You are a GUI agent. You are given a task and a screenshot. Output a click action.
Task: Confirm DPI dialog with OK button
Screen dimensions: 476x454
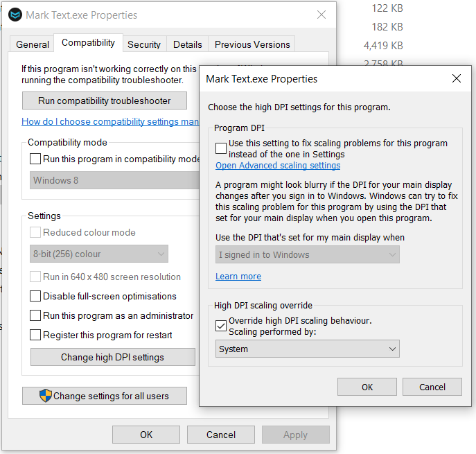click(367, 387)
